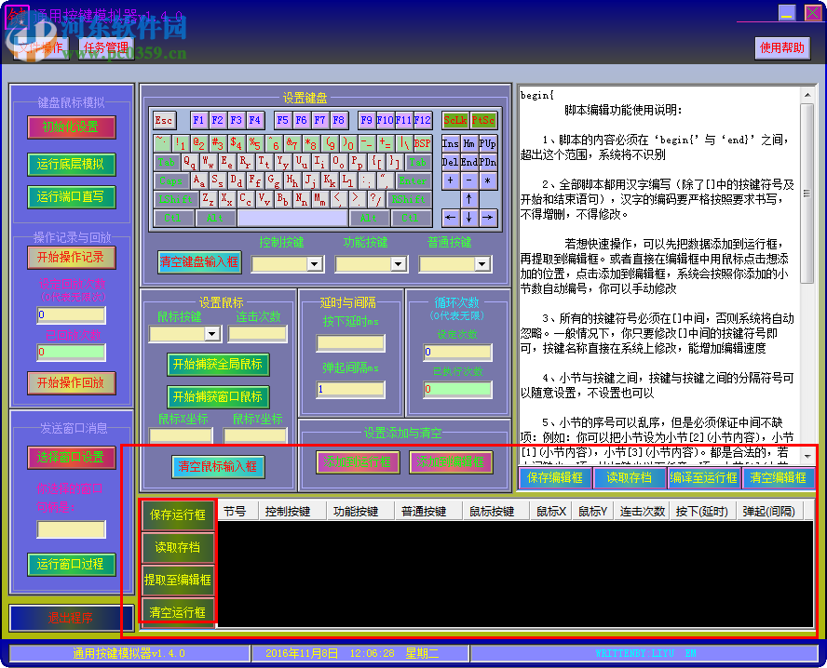Open 使用帮助 for usage help
827x668 pixels.
pyautogui.click(x=780, y=48)
